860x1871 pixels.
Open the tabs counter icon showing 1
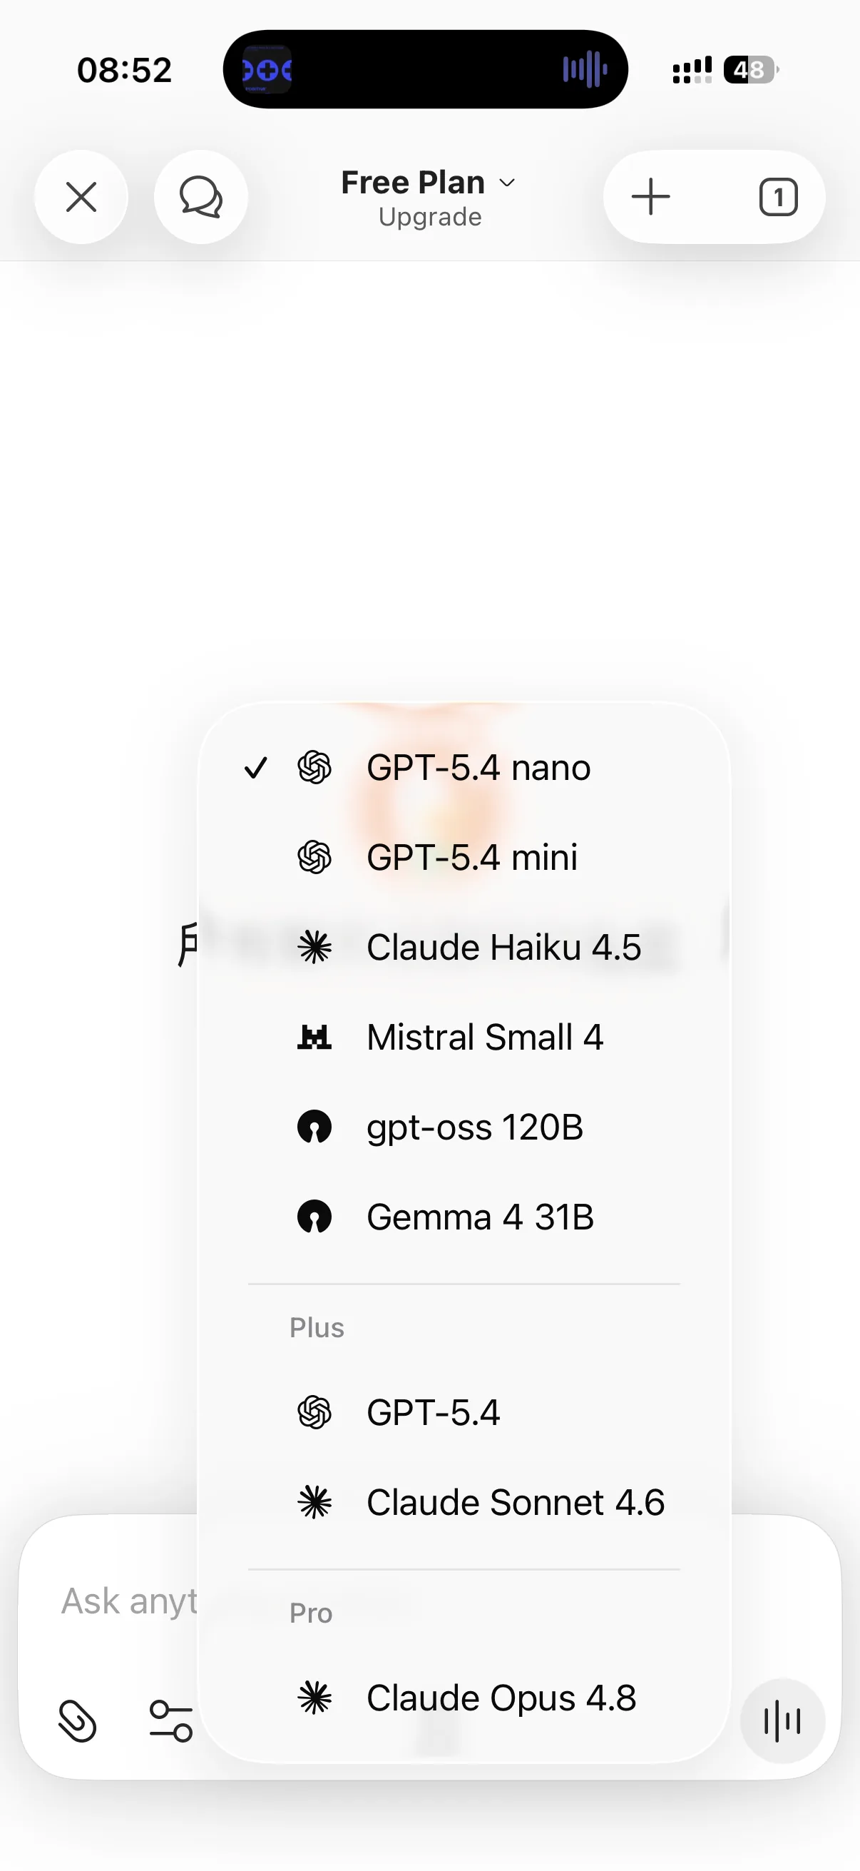(779, 197)
